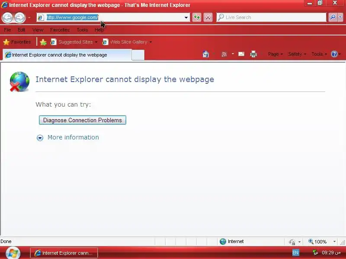Open the View menu
346x259 pixels.
(38, 30)
